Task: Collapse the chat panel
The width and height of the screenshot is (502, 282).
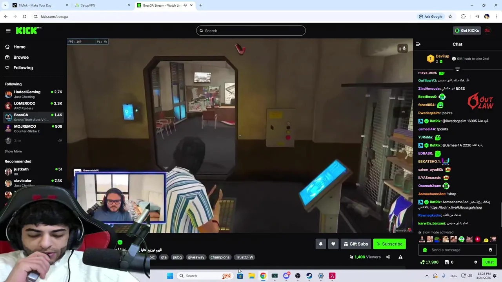Action: click(x=418, y=44)
